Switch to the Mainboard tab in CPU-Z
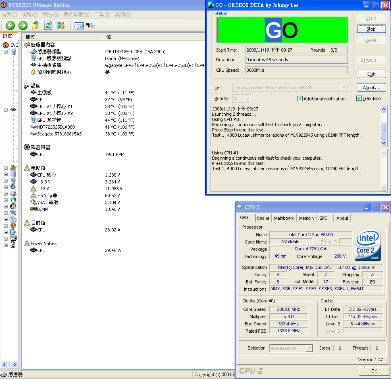 pos(284,218)
